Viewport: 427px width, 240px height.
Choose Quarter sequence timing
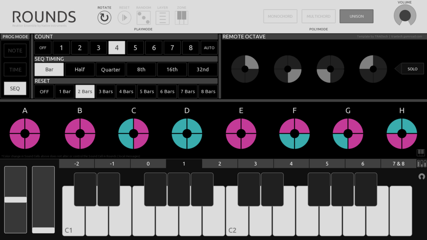click(x=110, y=69)
